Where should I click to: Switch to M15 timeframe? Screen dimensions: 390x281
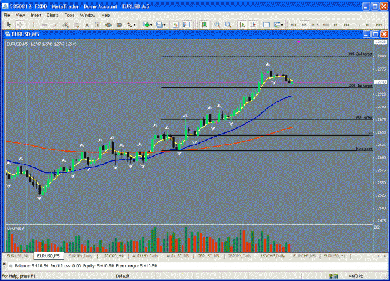[x=315, y=25]
